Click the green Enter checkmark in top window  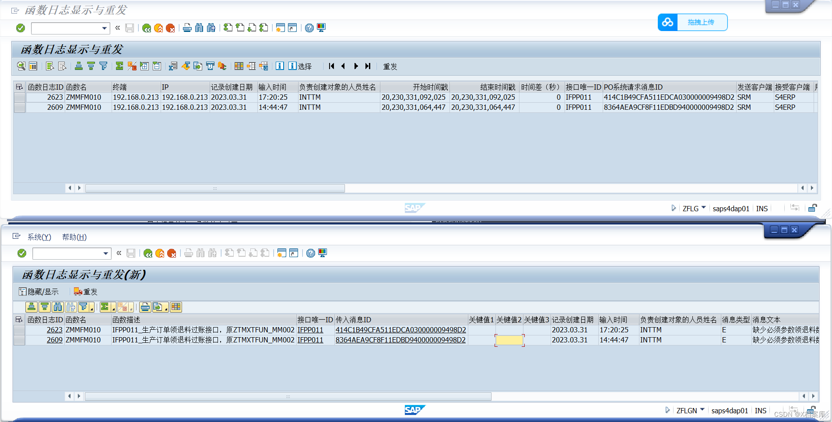(21, 28)
